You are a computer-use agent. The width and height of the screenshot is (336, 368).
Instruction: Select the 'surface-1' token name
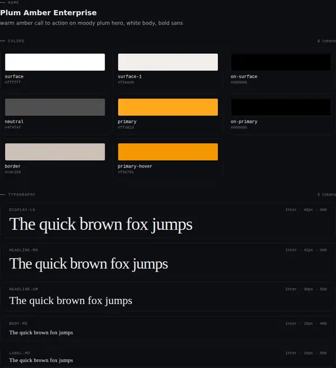(x=130, y=77)
